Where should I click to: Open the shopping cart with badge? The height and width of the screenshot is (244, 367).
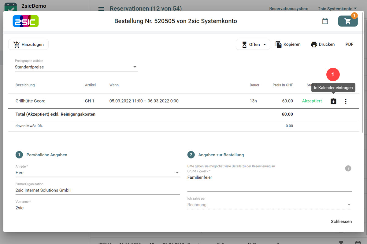(348, 21)
